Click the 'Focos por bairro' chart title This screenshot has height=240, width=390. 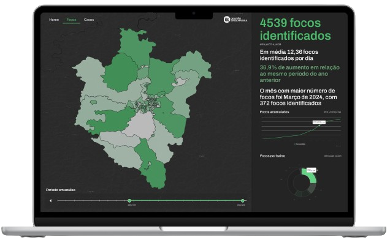tap(272, 156)
